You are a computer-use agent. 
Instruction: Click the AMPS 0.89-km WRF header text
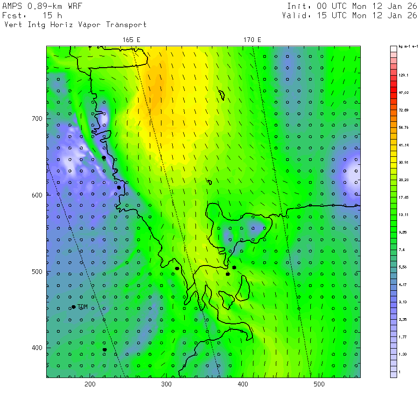pos(42,6)
